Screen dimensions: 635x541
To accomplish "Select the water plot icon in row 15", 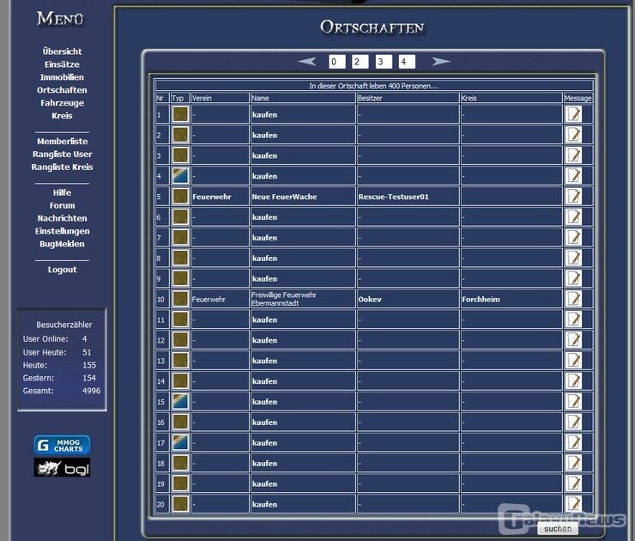I will (x=180, y=401).
